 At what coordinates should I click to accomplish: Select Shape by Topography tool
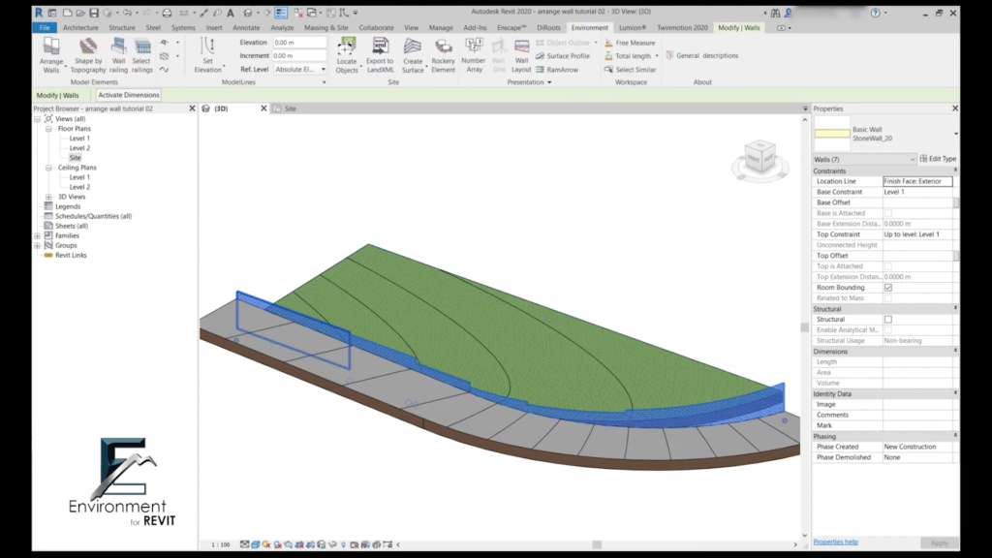coord(88,55)
